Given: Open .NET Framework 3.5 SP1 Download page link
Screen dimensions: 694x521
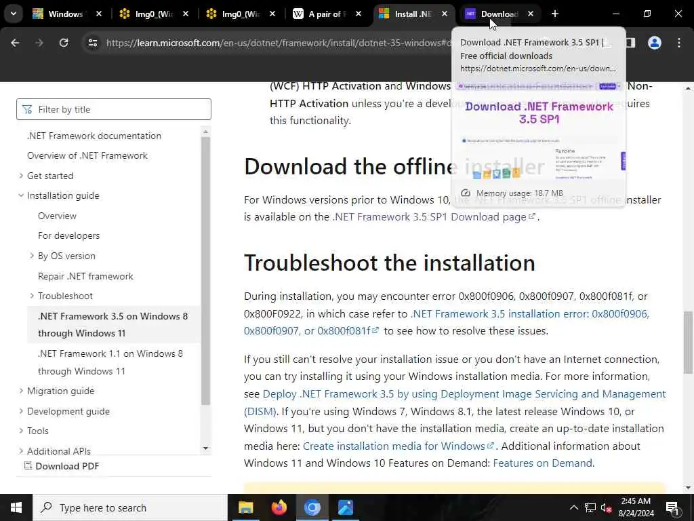Looking at the screenshot, I should (434, 217).
